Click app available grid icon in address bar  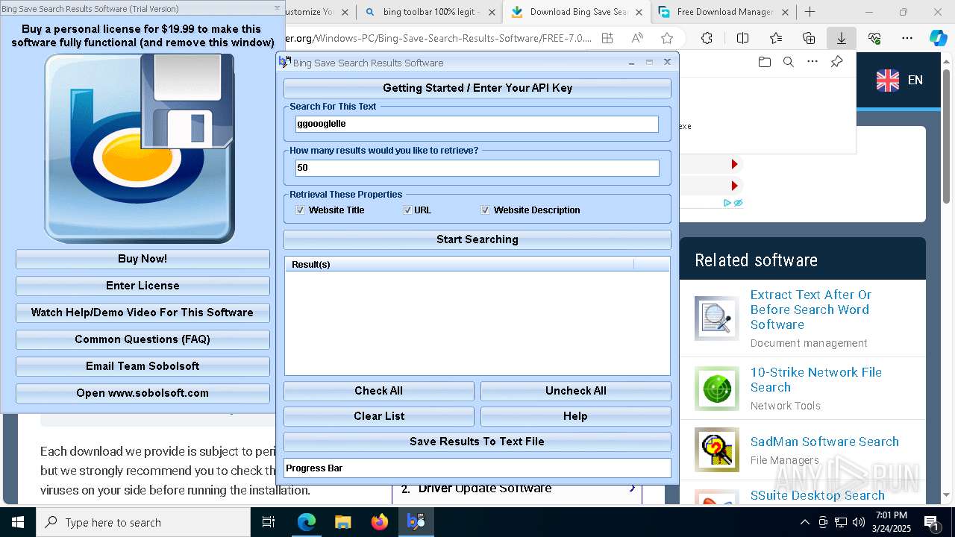pos(607,38)
